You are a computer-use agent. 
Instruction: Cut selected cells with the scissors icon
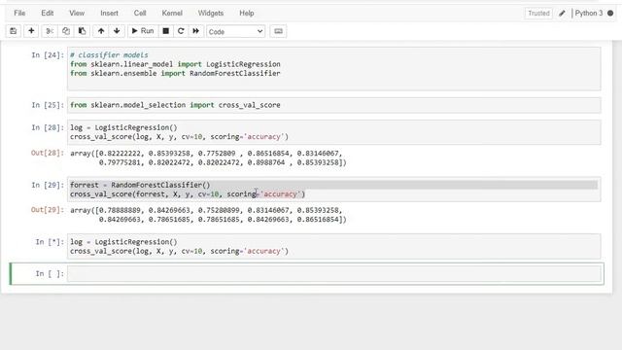point(50,31)
